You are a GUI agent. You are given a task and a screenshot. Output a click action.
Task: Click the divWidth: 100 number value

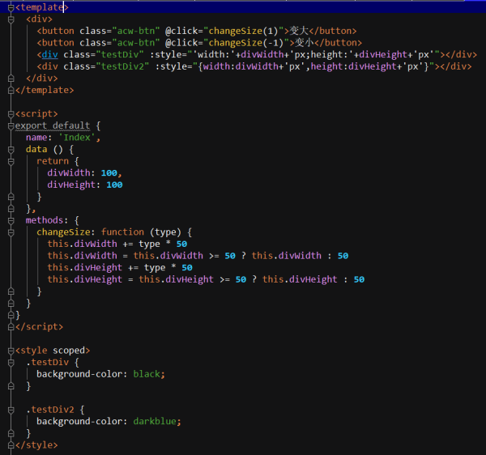point(109,172)
